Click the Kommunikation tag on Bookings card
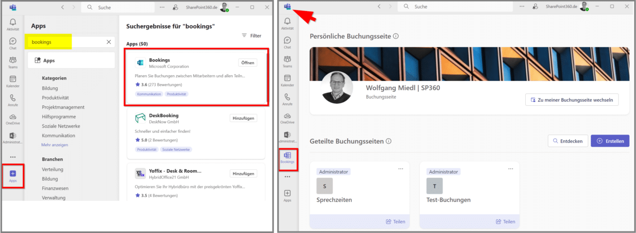636x233 pixels. [149, 94]
